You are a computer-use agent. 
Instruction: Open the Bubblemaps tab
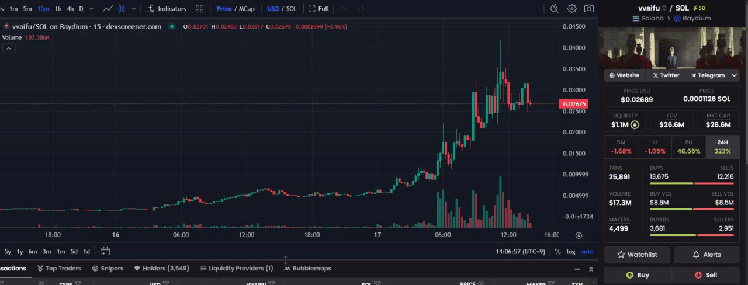coord(307,269)
